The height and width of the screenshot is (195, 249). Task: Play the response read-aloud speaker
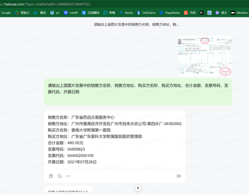click(x=179, y=176)
